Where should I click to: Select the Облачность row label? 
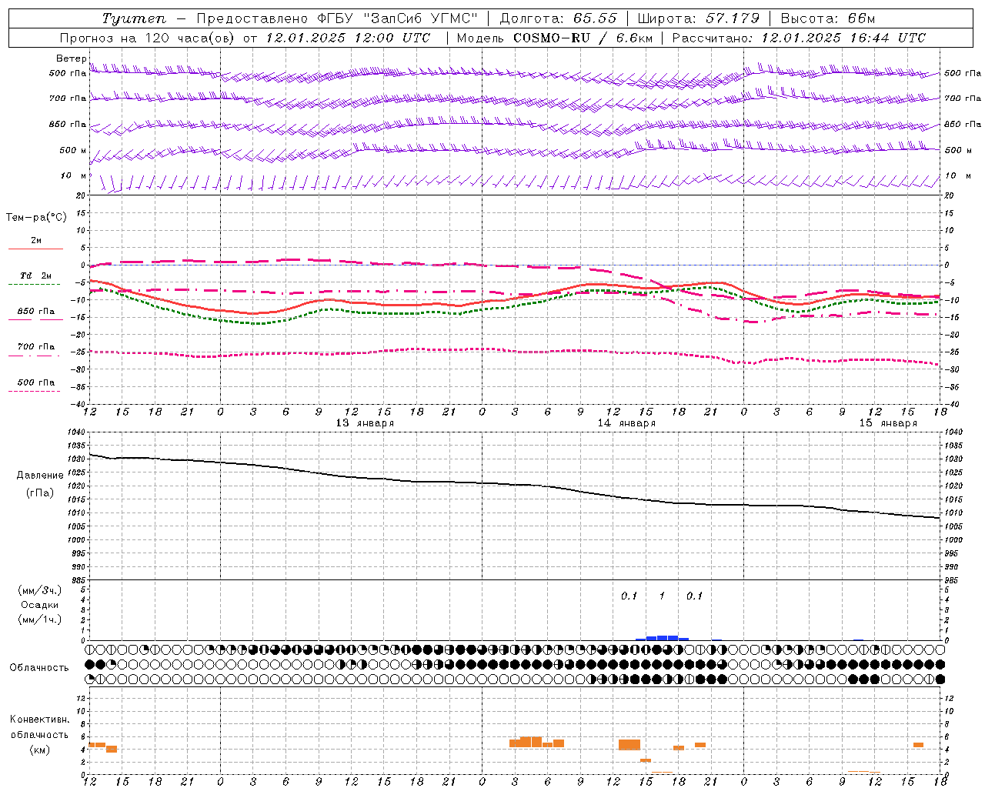(x=39, y=667)
